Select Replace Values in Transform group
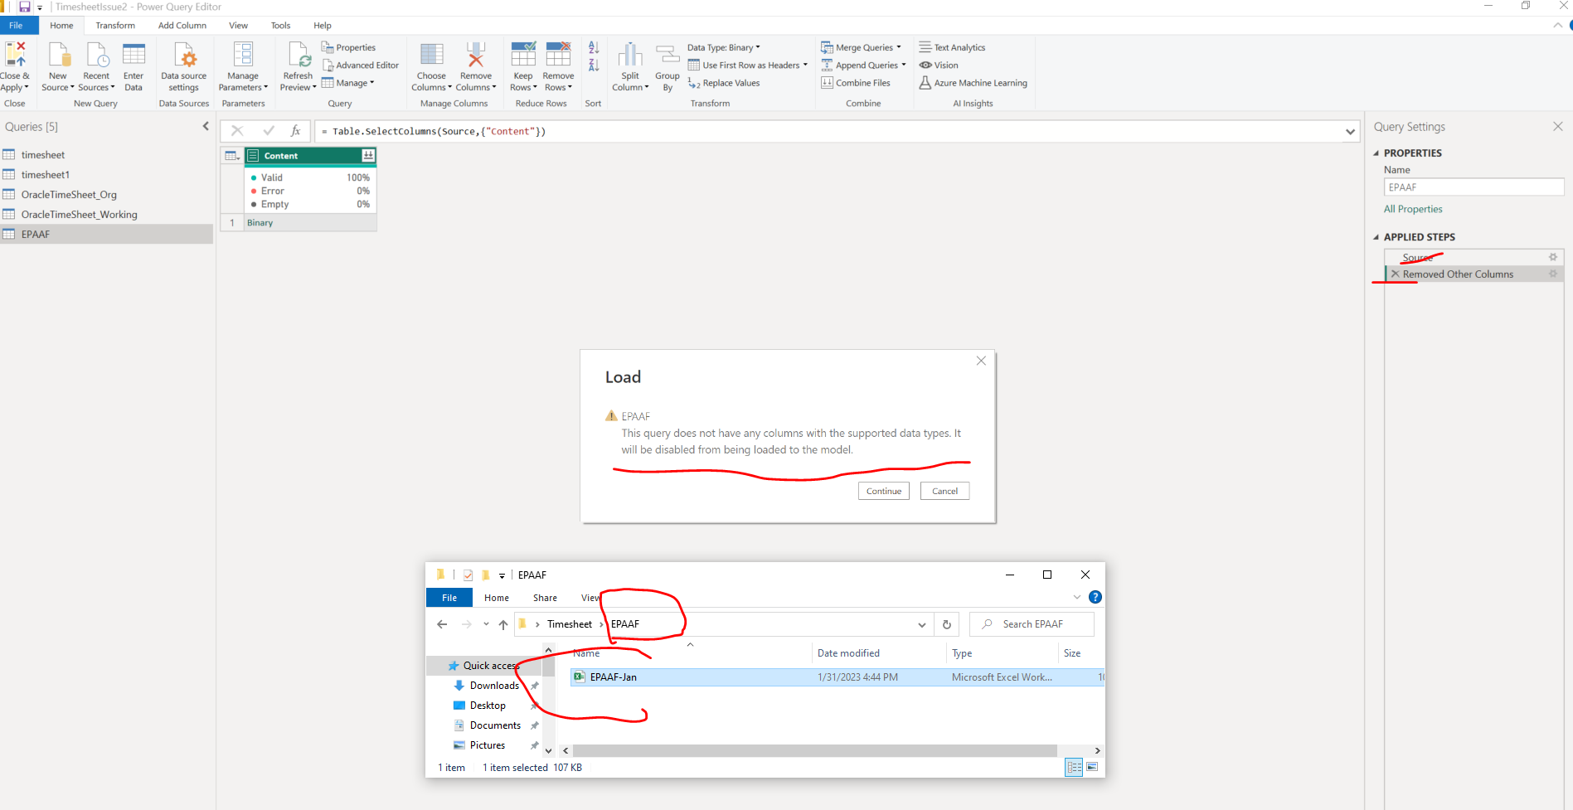 click(x=724, y=83)
